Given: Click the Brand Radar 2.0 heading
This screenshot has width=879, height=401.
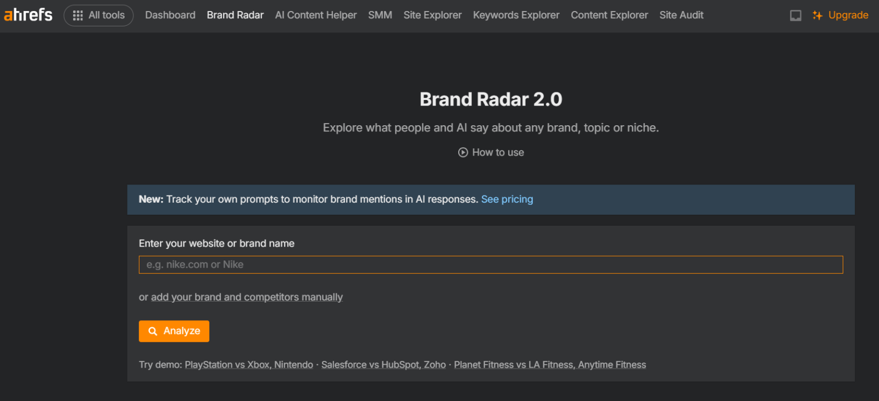Looking at the screenshot, I should (491, 99).
